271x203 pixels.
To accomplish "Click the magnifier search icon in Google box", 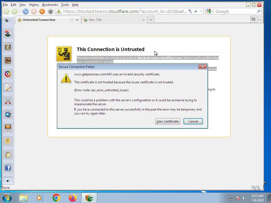I will (259, 11).
